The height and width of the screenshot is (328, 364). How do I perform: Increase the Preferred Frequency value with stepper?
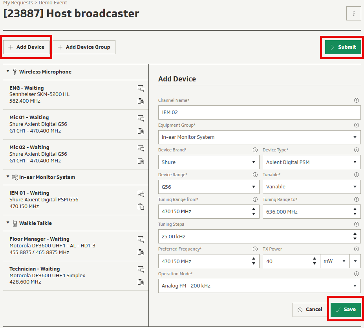click(254, 259)
